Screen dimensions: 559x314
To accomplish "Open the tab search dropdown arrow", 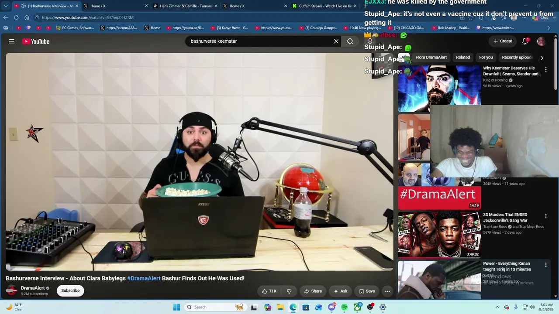I will point(6,6).
